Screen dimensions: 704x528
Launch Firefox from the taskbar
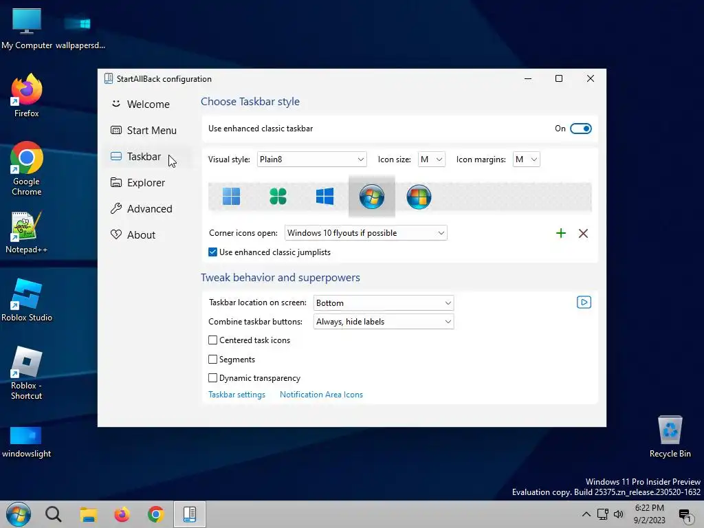[x=122, y=514]
